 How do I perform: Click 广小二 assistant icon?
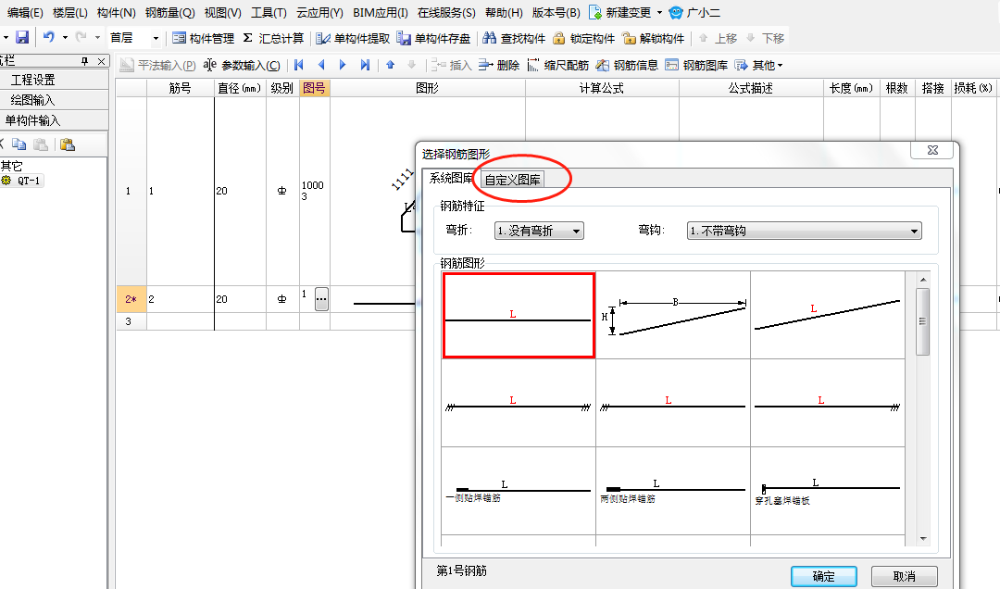(x=676, y=13)
